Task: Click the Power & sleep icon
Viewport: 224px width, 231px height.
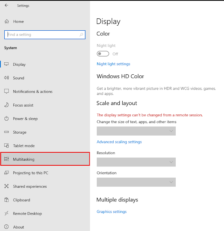Action: pyautogui.click(x=6, y=118)
